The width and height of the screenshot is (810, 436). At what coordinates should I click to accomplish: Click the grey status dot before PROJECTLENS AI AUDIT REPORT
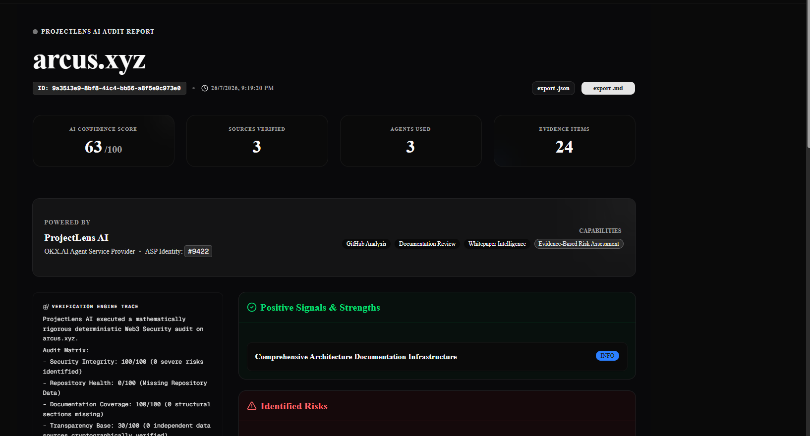(x=35, y=32)
